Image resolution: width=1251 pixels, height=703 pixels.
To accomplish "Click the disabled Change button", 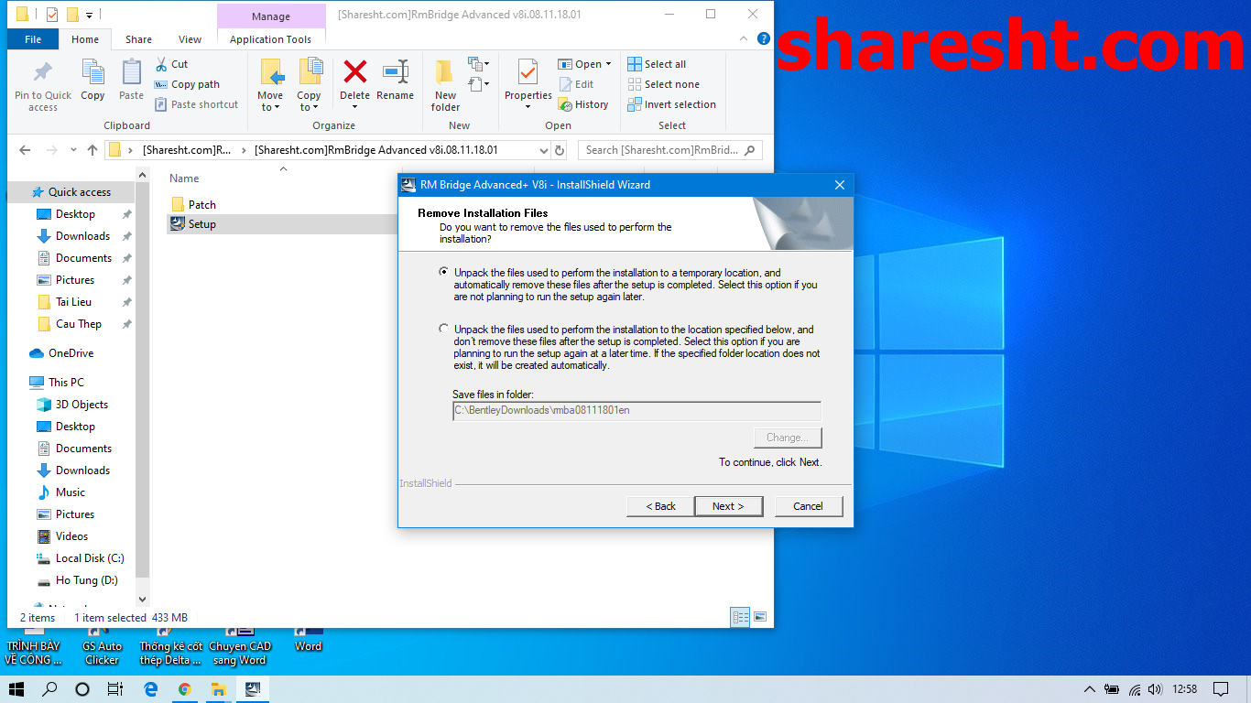I will (788, 438).
